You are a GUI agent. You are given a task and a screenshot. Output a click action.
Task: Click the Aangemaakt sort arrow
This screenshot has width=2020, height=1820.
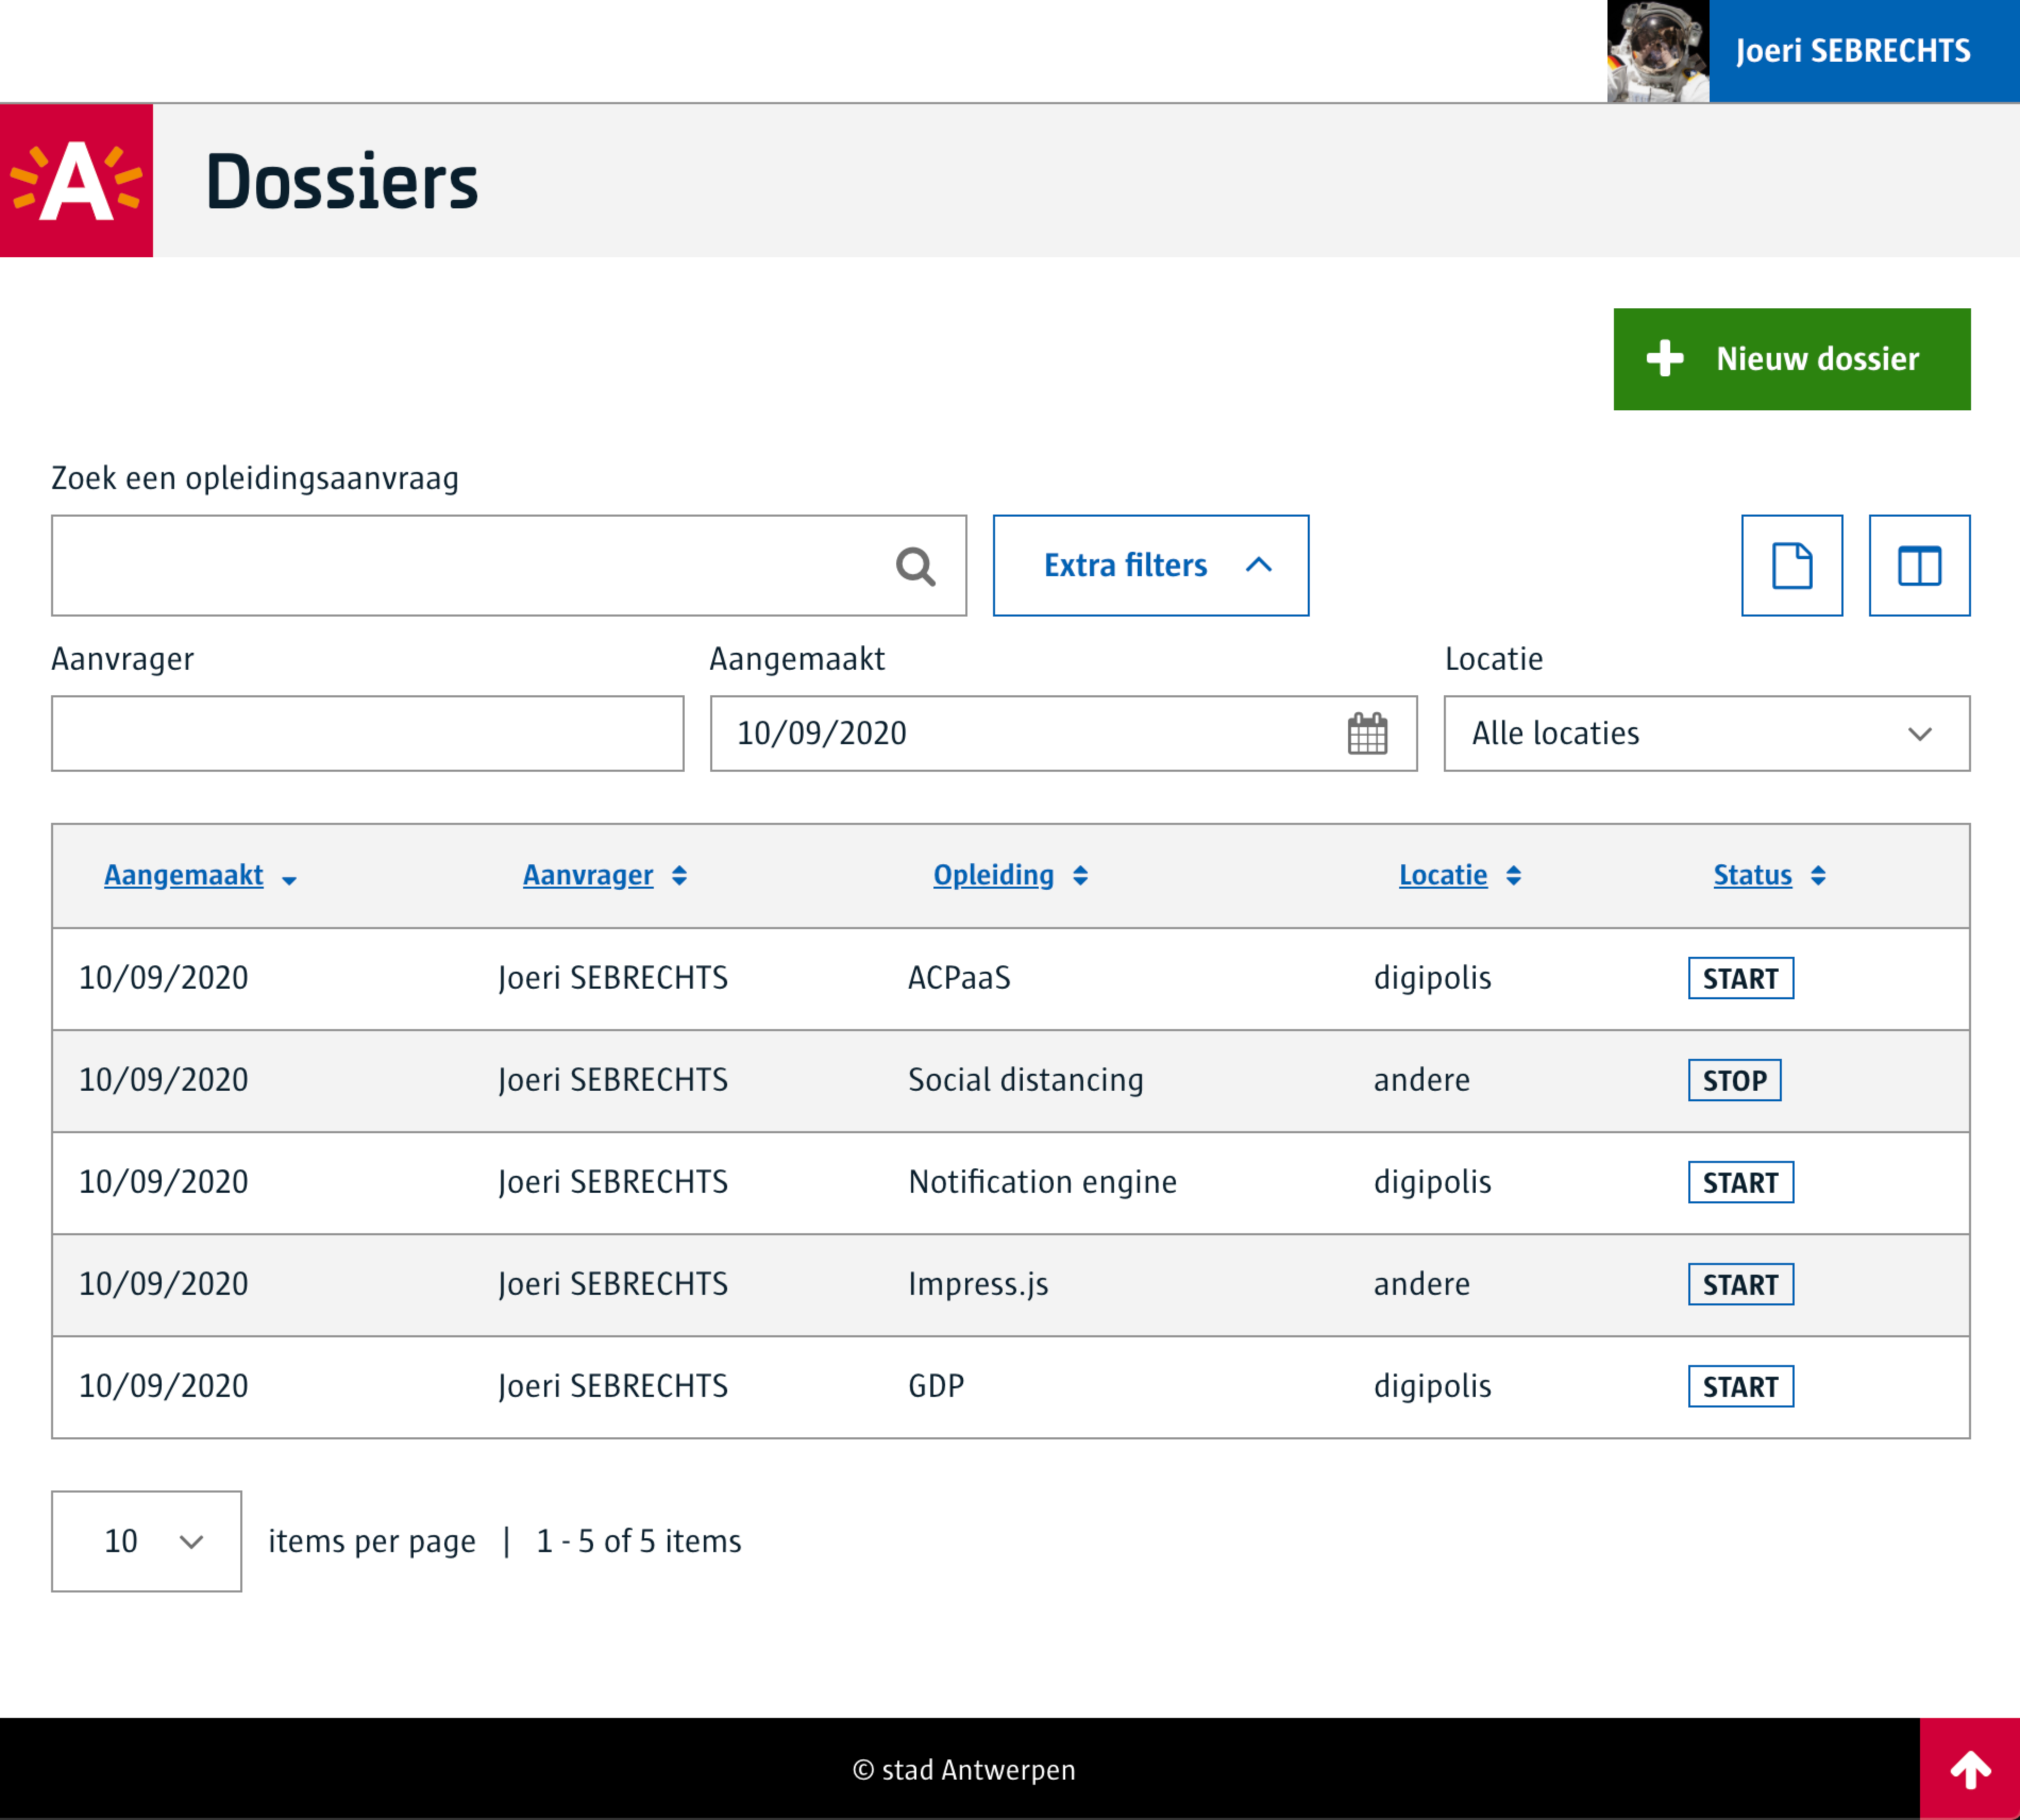tap(289, 880)
